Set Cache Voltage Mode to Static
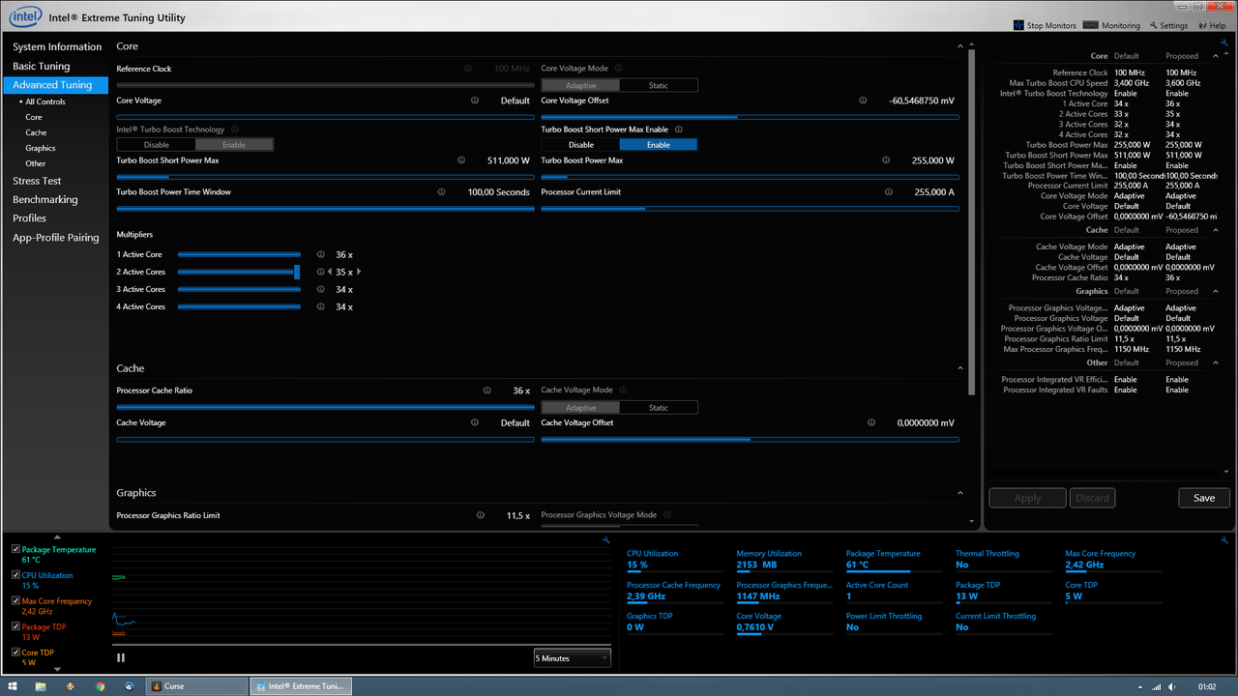 point(658,408)
